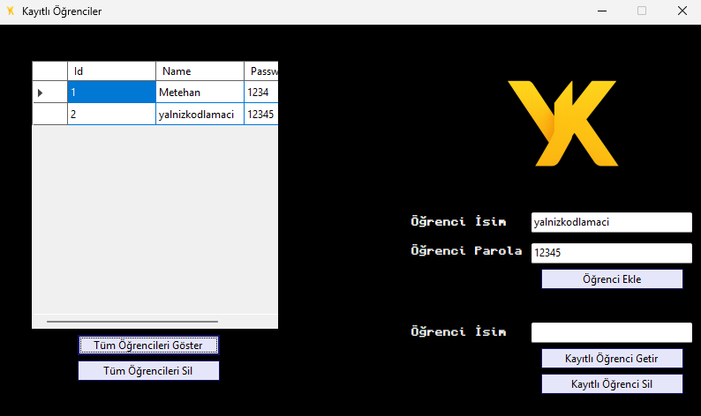Click the Tüm Öğrencileri Sil button
701x416 pixels.
[x=148, y=371]
